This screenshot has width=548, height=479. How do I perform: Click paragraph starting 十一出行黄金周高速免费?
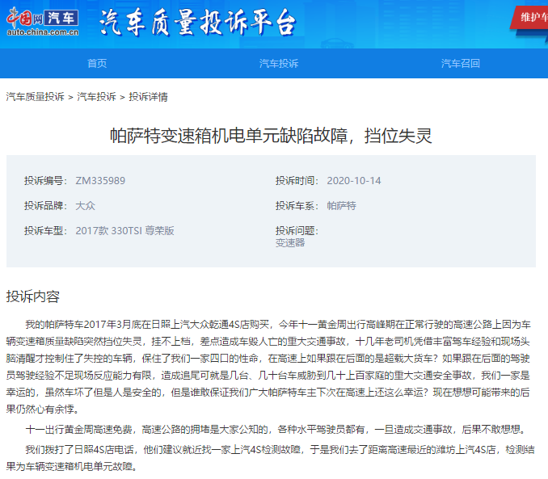point(276,429)
